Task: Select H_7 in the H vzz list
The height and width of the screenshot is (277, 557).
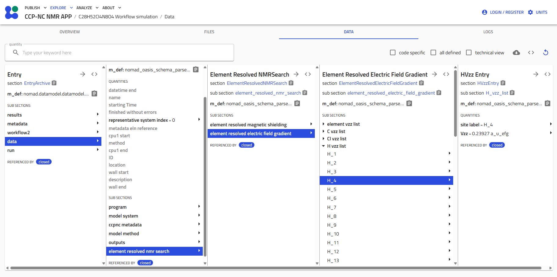Action: click(x=386, y=207)
